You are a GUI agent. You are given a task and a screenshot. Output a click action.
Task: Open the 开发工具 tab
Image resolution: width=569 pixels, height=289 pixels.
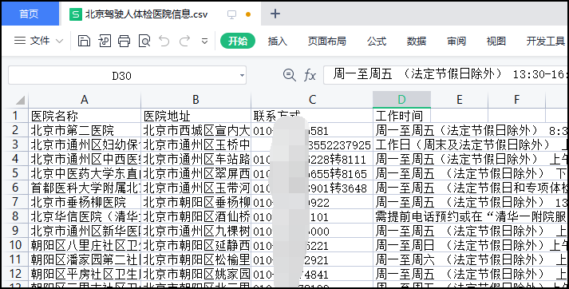click(x=545, y=41)
